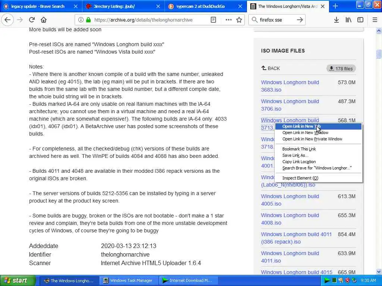The image size is (382, 286).
Task: Open Windows Longhorn build 4005.iso link
Action: click(290, 200)
